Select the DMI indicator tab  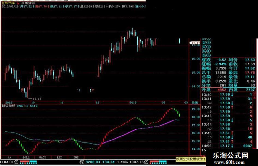coord(76,158)
